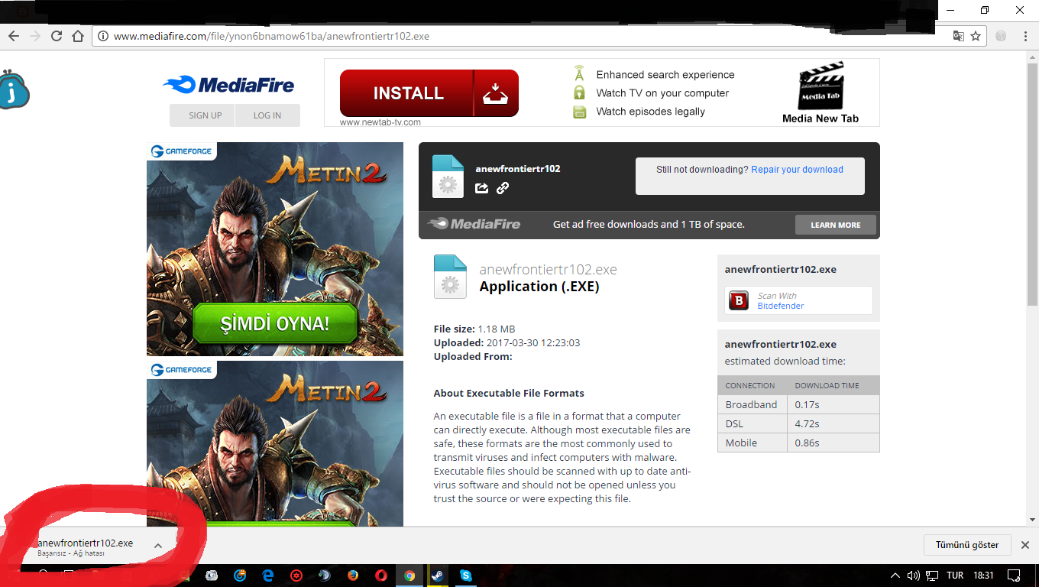The image size is (1039, 587).
Task: Reload the page with the refresh icon
Action: pos(57,36)
